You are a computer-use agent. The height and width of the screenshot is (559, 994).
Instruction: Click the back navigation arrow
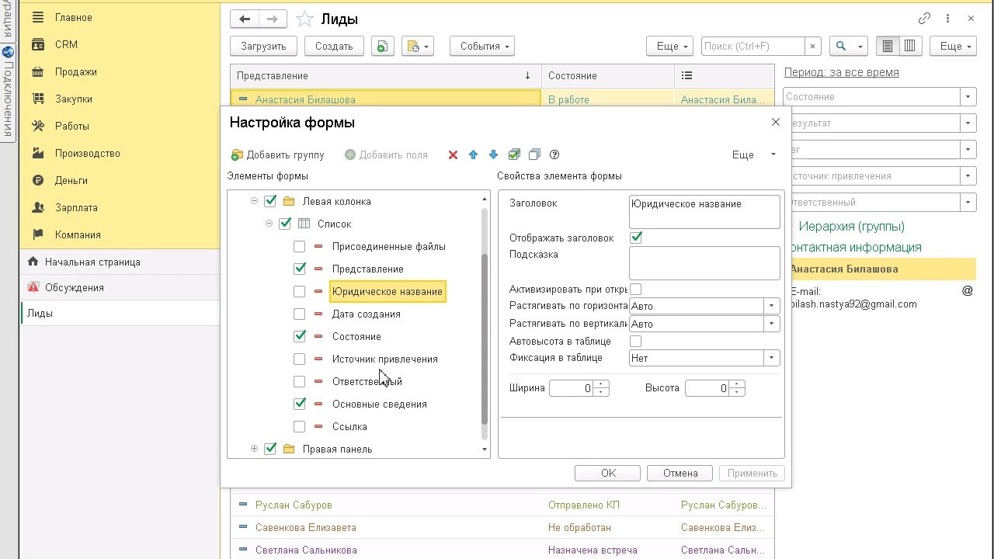tap(245, 19)
